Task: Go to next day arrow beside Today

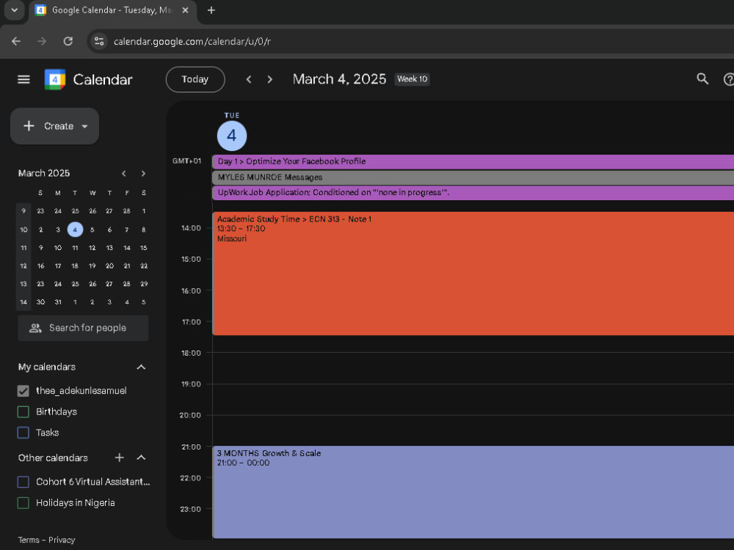Action: (269, 79)
